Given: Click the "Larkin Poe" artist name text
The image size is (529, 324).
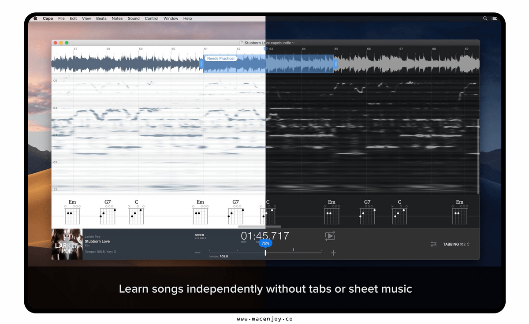Looking at the screenshot, I should 93,237.
